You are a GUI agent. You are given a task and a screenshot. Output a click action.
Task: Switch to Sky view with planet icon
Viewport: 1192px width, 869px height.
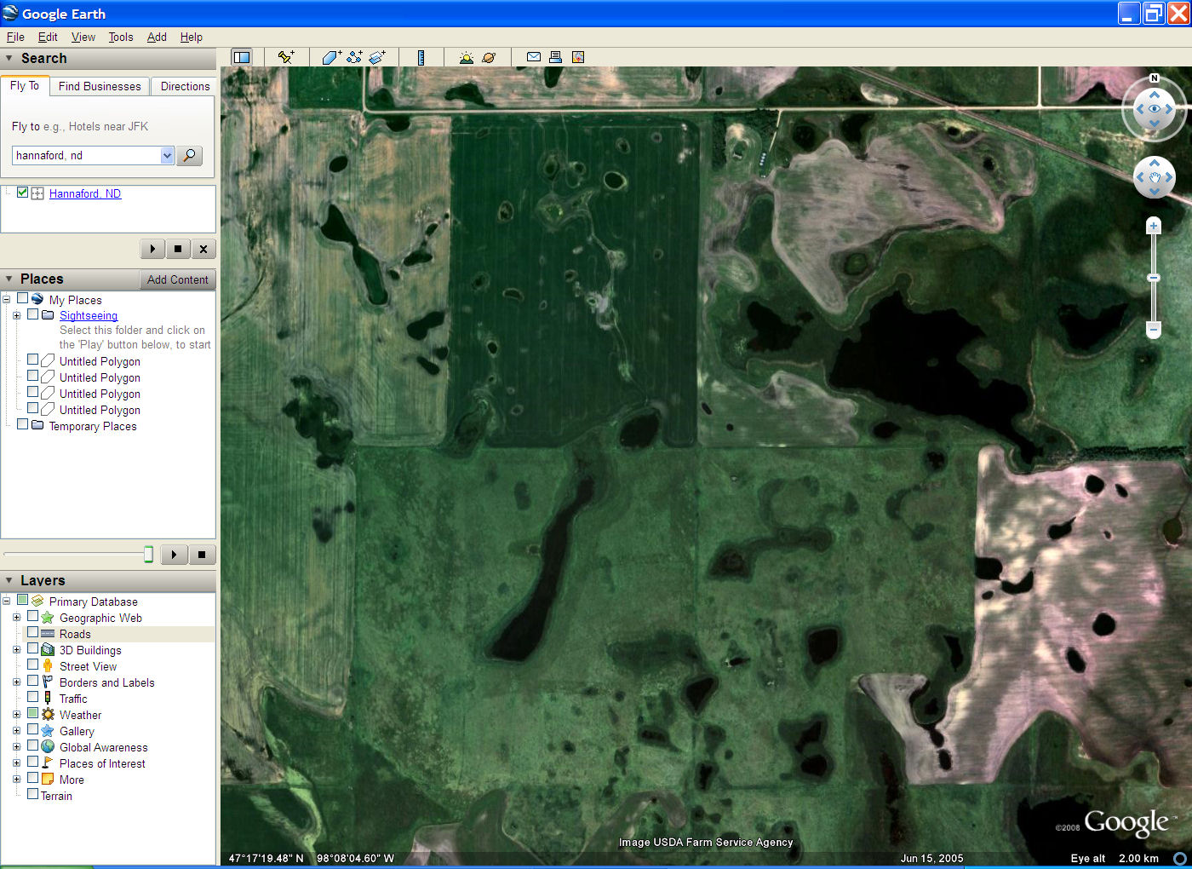(x=489, y=57)
